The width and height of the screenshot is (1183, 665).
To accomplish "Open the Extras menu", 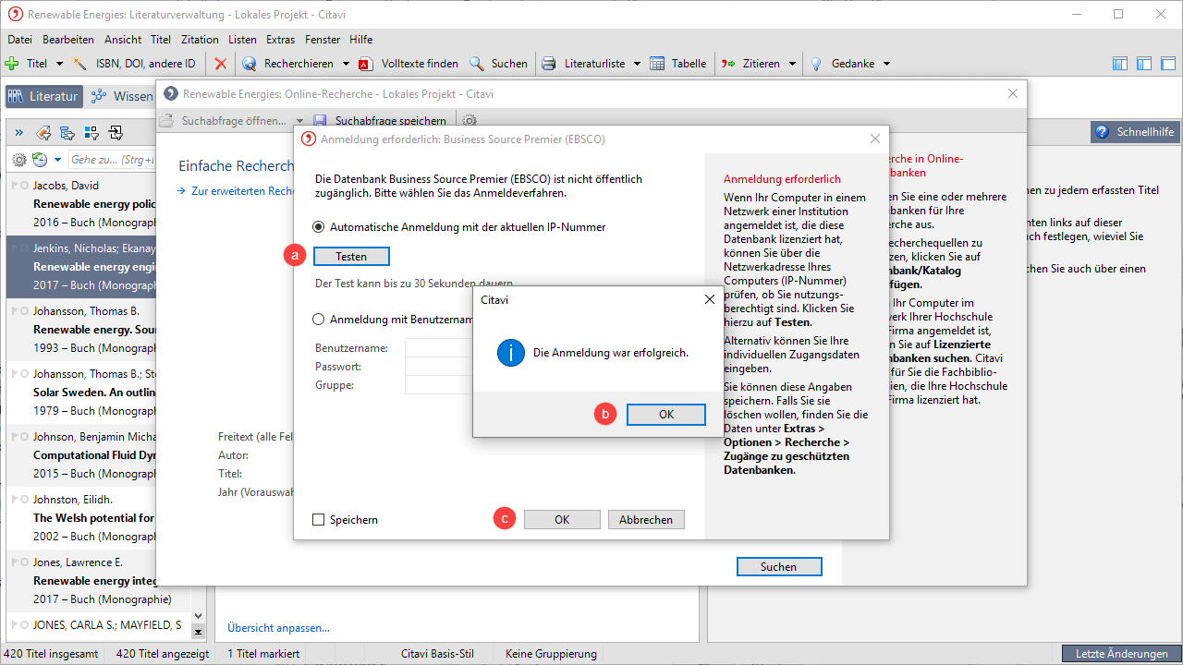I will (280, 40).
